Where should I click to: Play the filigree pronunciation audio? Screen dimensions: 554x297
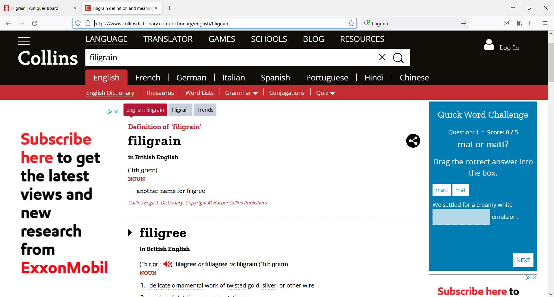(x=167, y=264)
